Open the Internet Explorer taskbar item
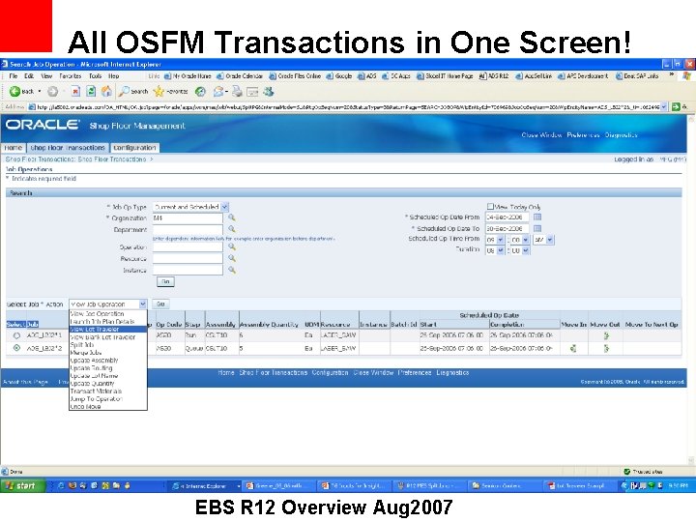The height and width of the screenshot is (522, 696). point(206,485)
